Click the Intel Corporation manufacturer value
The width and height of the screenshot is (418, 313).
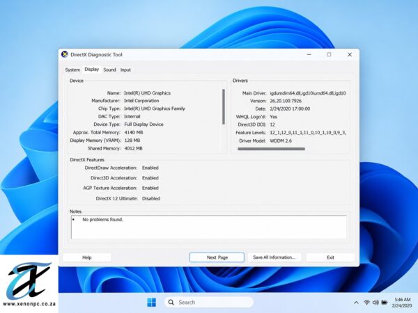pyautogui.click(x=141, y=101)
